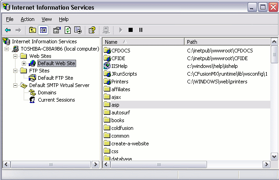Click list pane horizontal scroll right arrow
Image resolution: width=279 pixels, height=180 pixels.
(x=266, y=165)
